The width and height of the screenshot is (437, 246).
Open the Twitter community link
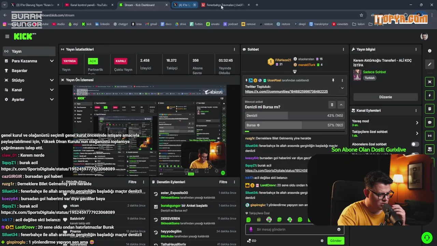tap(286, 92)
